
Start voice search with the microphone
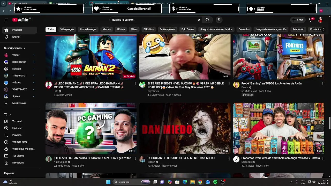pyautogui.click(x=219, y=20)
